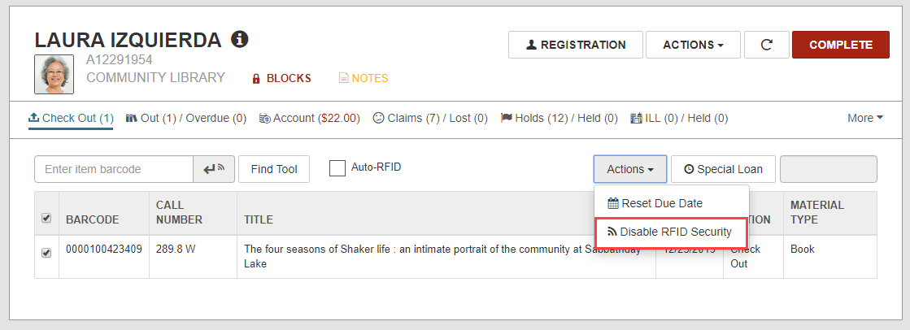This screenshot has width=910, height=330.
Task: Open Holds (12) / Held tab
Action: coord(559,119)
